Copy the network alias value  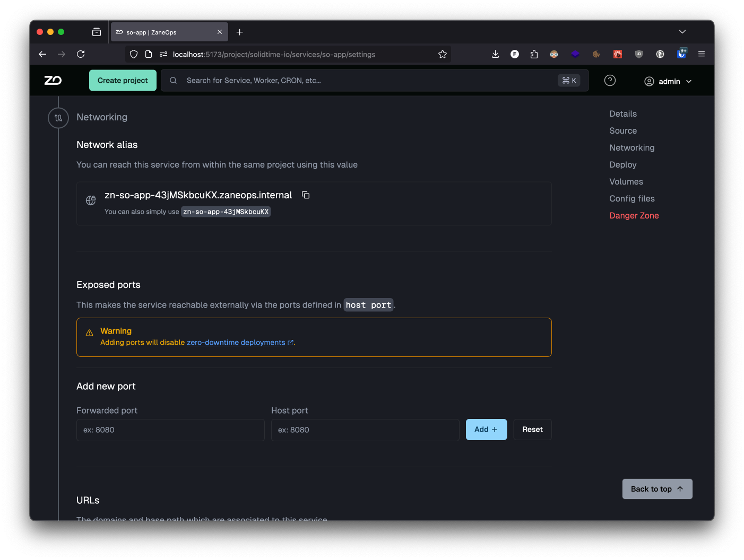(x=306, y=195)
